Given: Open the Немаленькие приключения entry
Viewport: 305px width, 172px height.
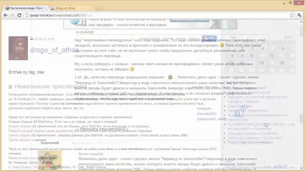Looking at the screenshot, I should tap(51, 86).
